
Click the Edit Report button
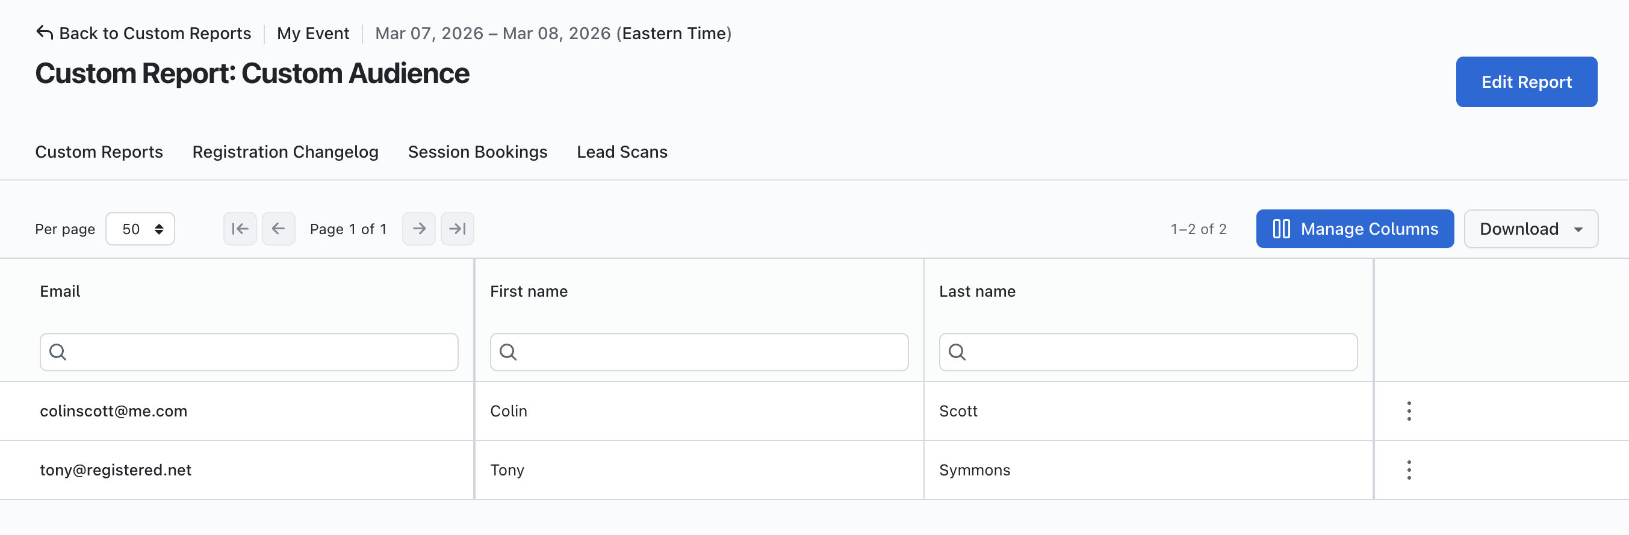(1525, 82)
